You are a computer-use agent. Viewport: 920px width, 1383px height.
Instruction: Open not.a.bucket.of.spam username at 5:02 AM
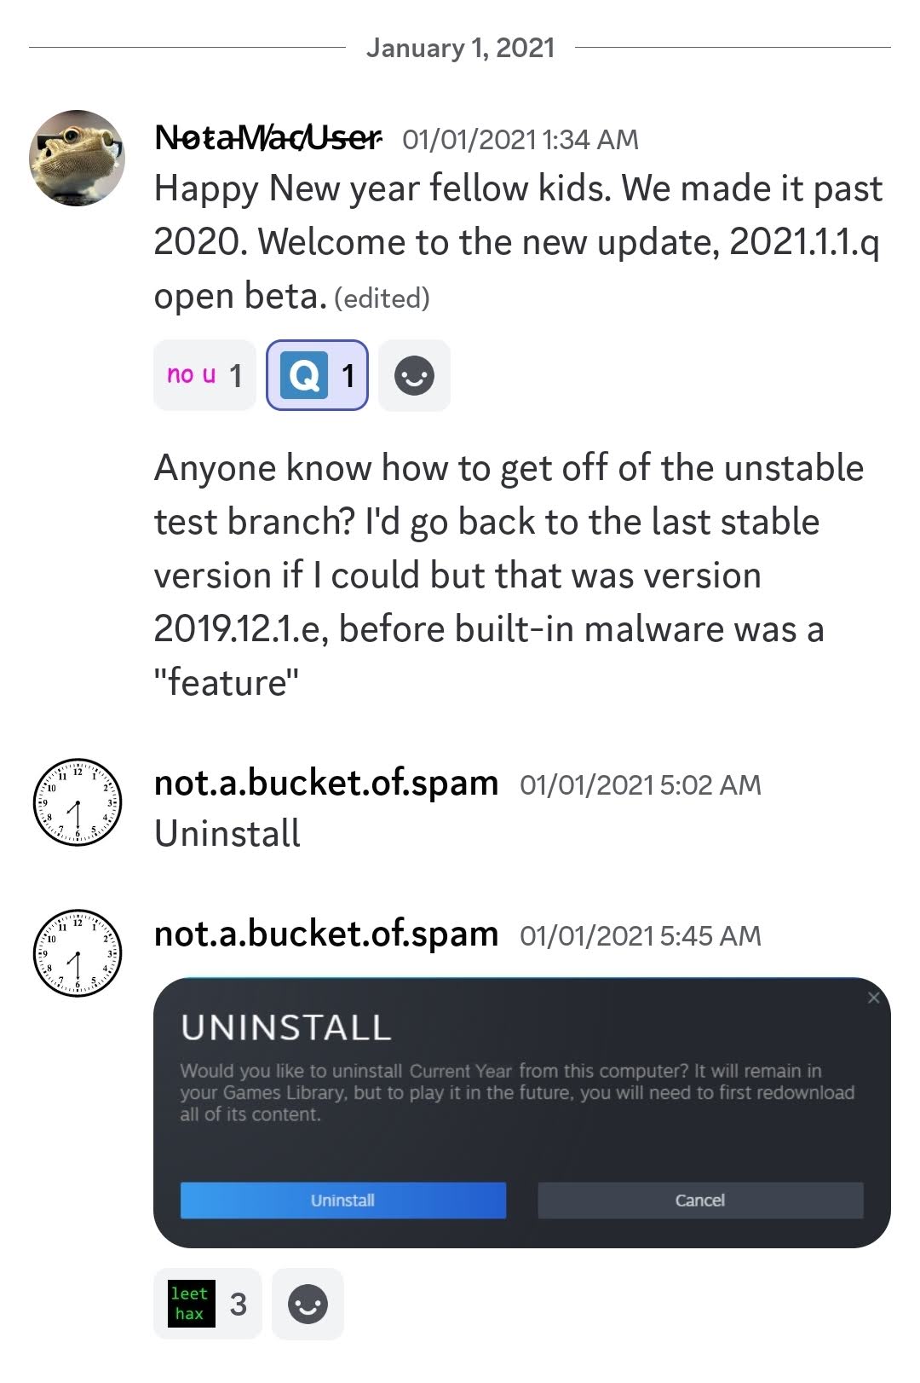click(x=326, y=783)
